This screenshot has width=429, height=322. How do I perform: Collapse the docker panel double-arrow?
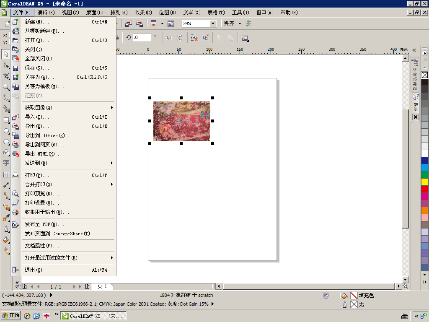(x=414, y=50)
